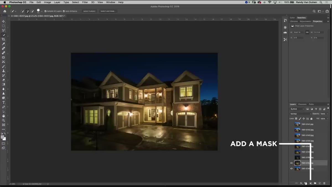This screenshot has width=332, height=187.
Task: Click the Home icon in options bar
Action: click(5, 11)
